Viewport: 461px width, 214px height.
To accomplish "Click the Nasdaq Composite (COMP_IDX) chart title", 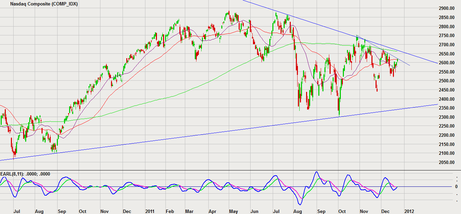I will coord(44,4).
